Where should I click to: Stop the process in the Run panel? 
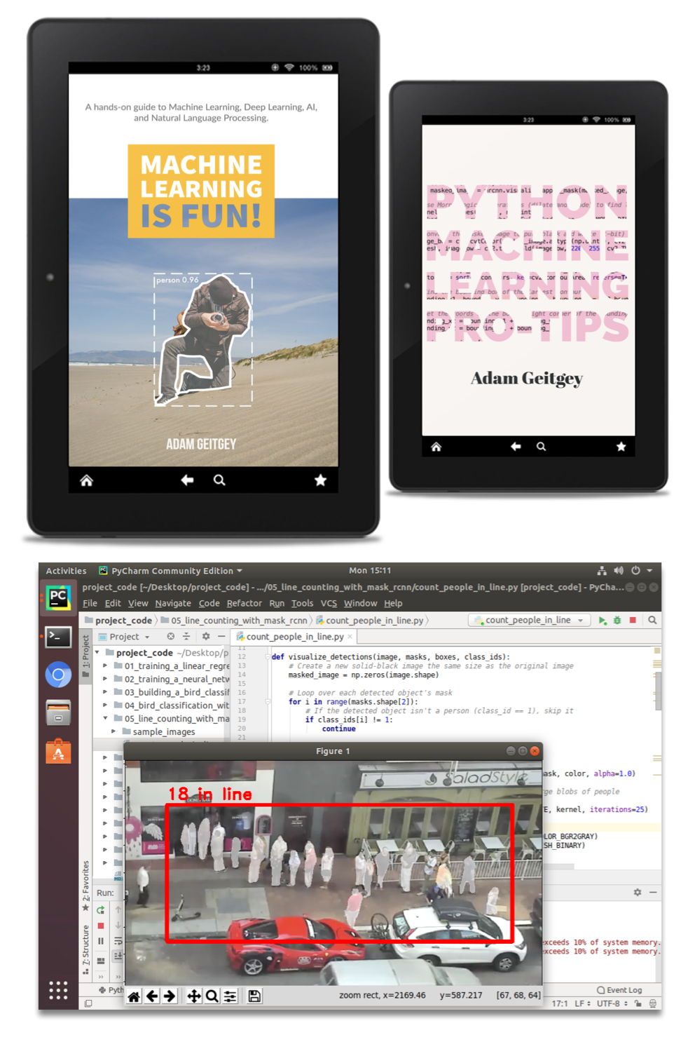coord(101,926)
